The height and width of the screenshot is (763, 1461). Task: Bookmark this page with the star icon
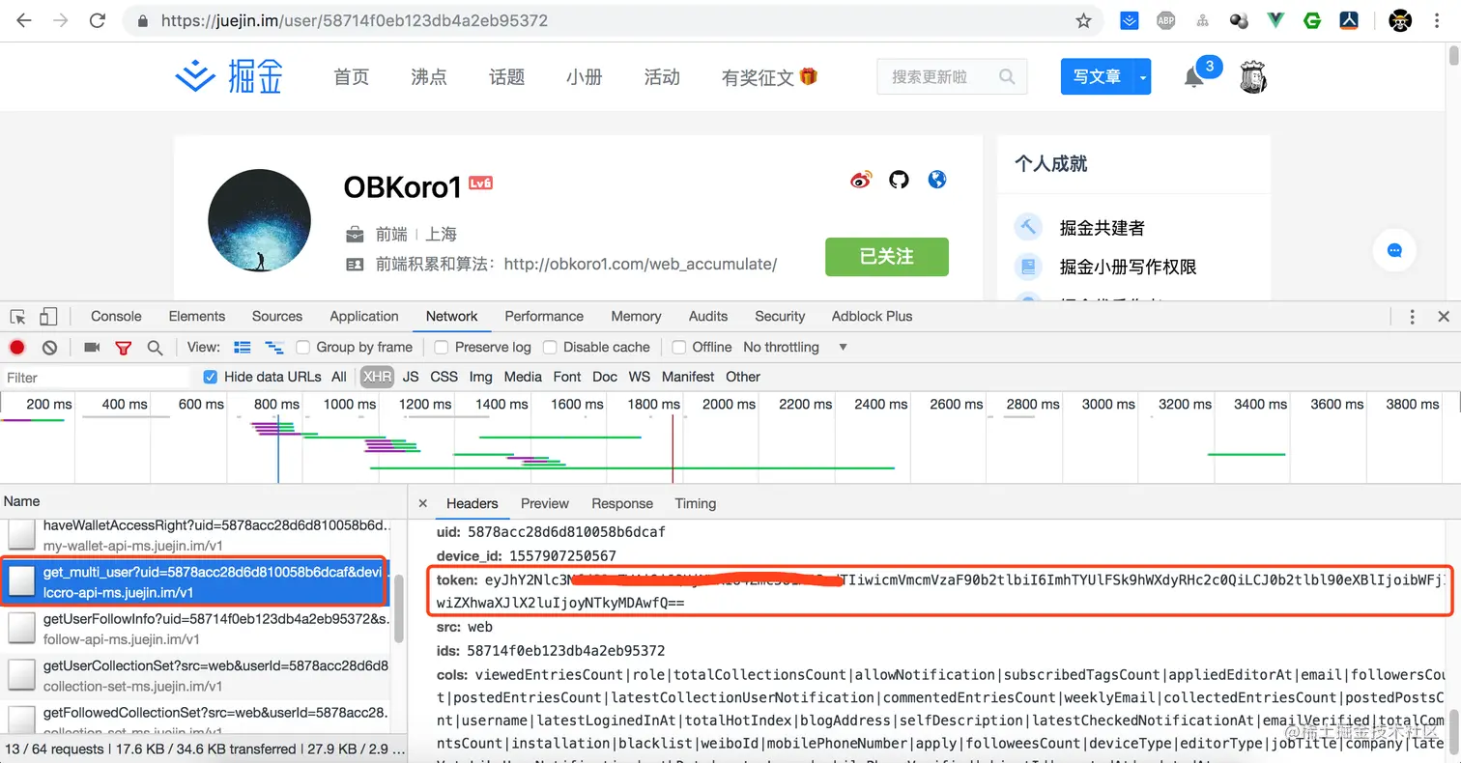(1083, 20)
